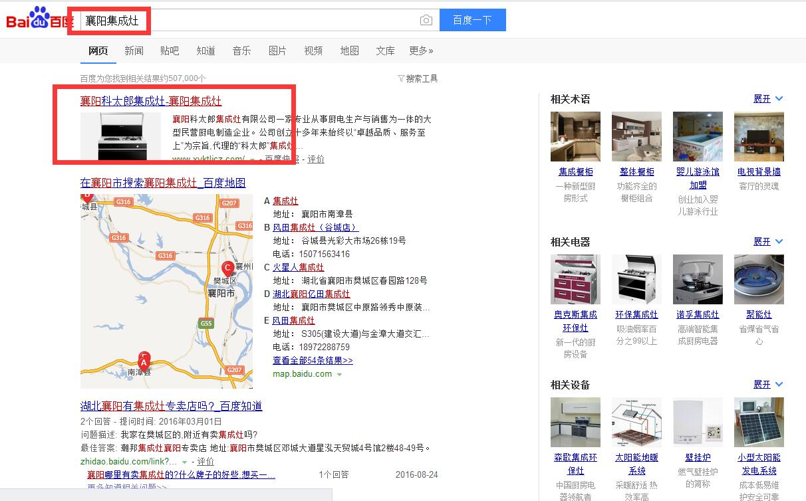Open the 小型太阳能发电系统 text link
The image size is (806, 501).
click(x=759, y=464)
